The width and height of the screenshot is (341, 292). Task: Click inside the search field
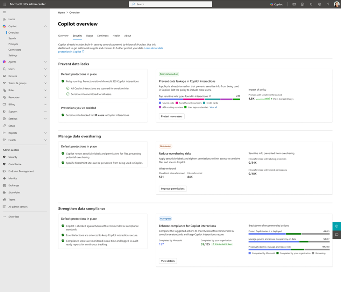(170, 4)
